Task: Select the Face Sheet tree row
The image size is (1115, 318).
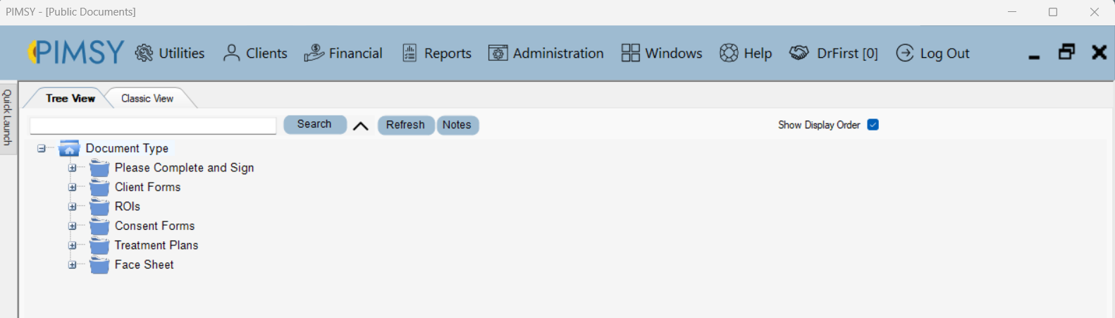Action: click(x=144, y=264)
